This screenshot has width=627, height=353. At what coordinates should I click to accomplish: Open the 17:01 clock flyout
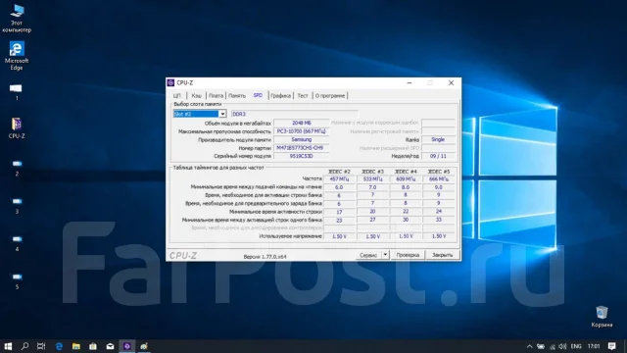click(594, 346)
